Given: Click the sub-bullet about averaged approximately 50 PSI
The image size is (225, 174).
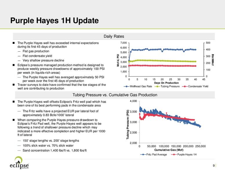Looking at the screenshot, I should [x=63, y=79].
